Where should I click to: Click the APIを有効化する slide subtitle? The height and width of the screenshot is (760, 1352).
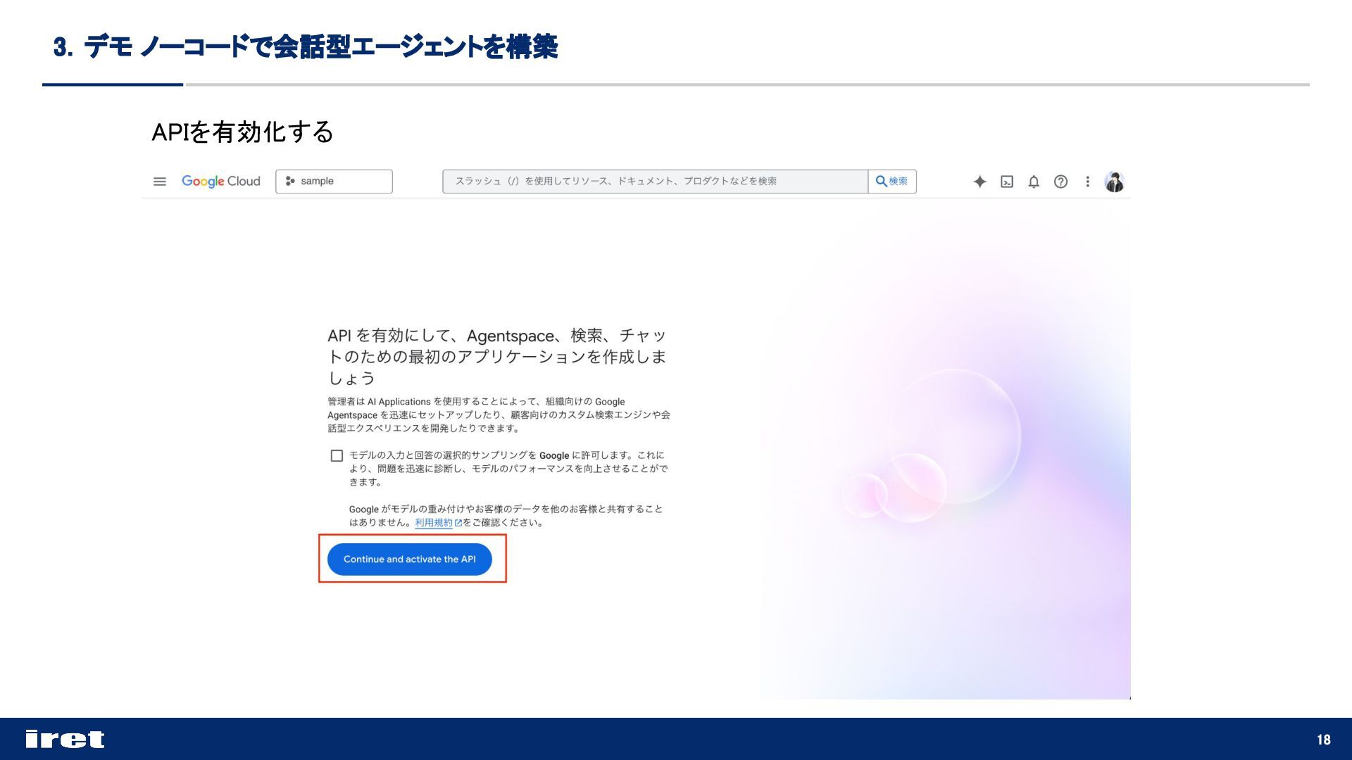242,132
